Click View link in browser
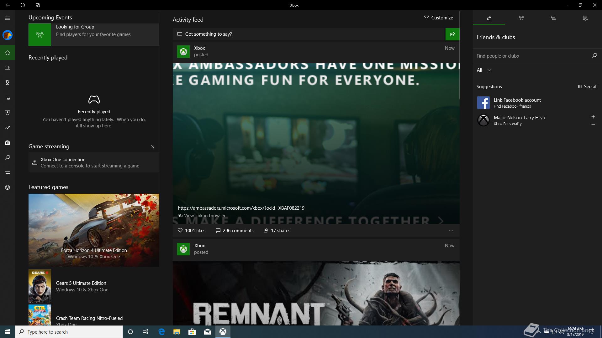602x338 pixels. pos(202,216)
